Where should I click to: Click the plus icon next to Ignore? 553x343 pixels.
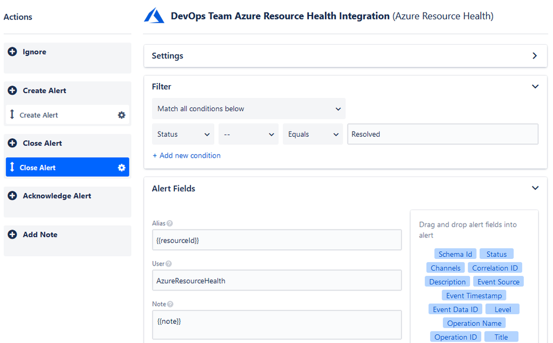click(x=12, y=52)
